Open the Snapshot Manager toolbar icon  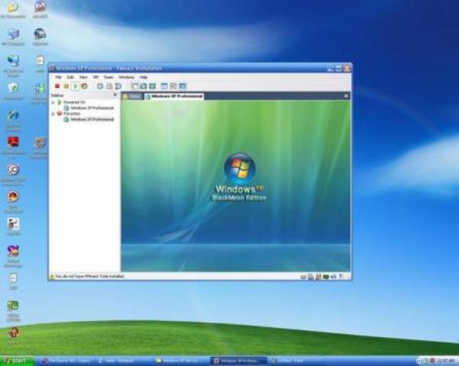click(x=118, y=86)
